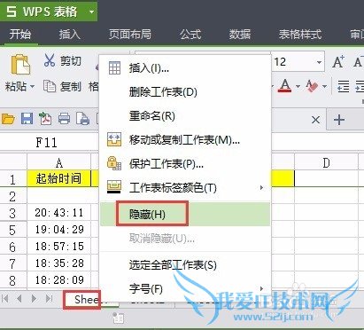Click cell containing 20:43:11
Screen dimensions: 364x330
[59, 212]
